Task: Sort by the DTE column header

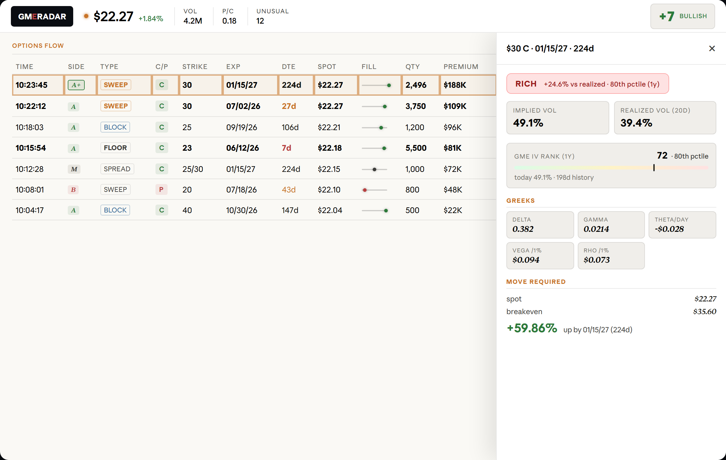Action: tap(289, 67)
